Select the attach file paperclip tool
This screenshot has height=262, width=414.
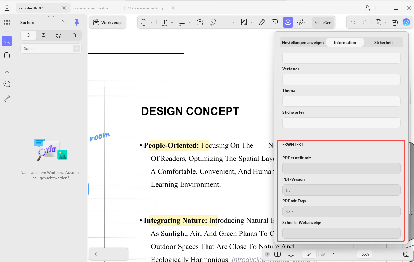[x=262, y=22]
